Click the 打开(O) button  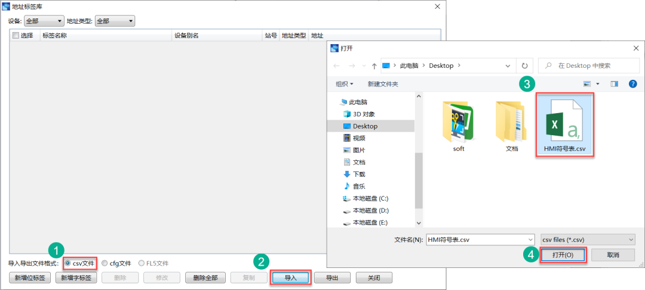coord(563,255)
